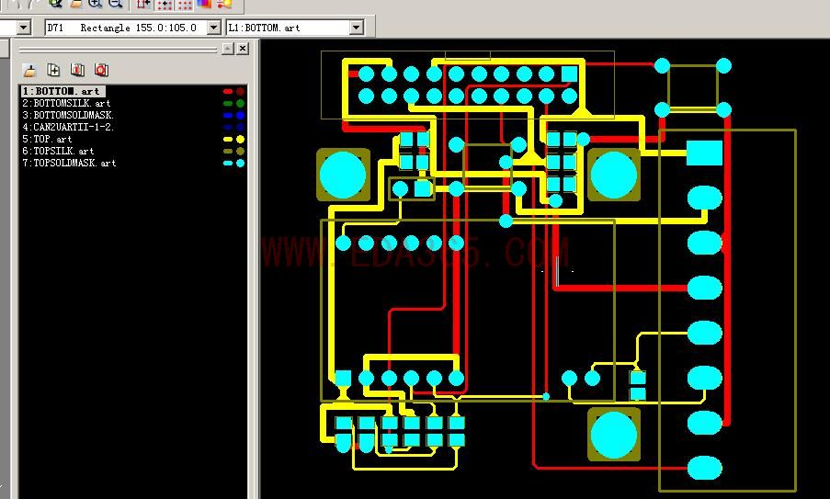Click the yellow dash swatch of TOP.art
The height and width of the screenshot is (499, 830).
(228, 139)
